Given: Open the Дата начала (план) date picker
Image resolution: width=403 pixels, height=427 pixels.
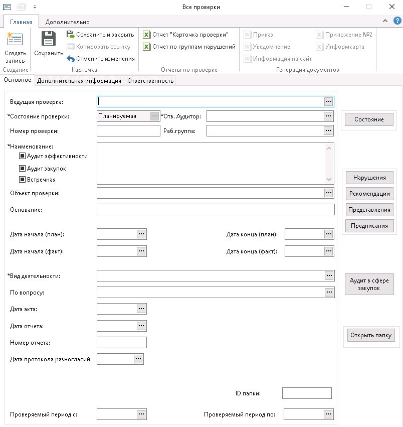Looking at the screenshot, I should [141, 234].
